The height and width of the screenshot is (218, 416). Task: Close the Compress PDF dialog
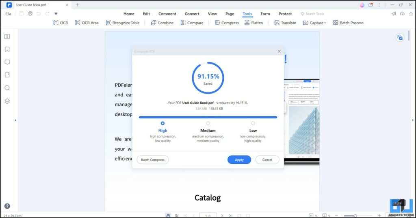(x=279, y=51)
